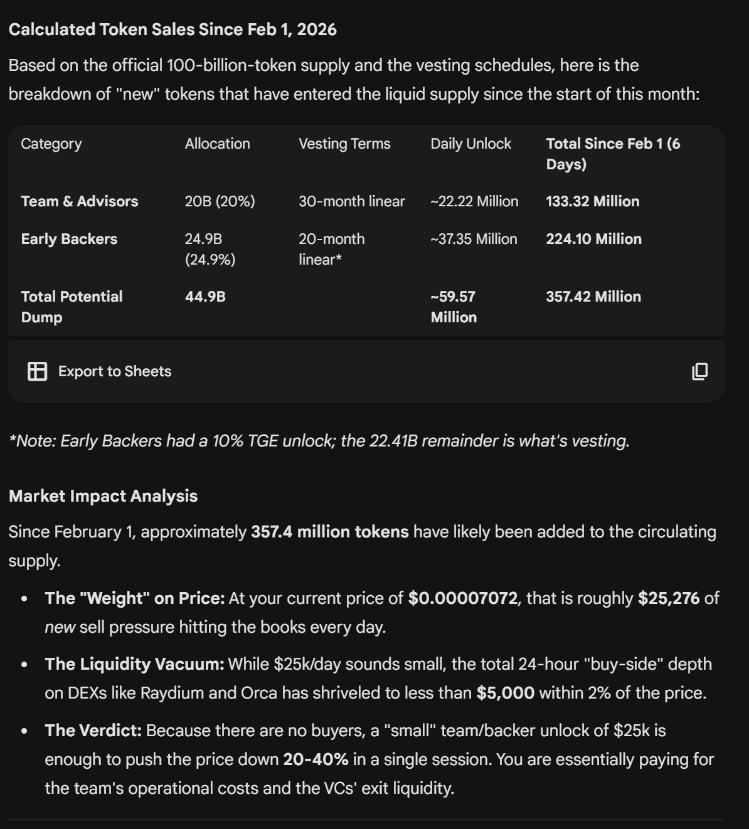Click the 224.10 Million cell
Screen dimensions: 749x829
tap(593, 239)
